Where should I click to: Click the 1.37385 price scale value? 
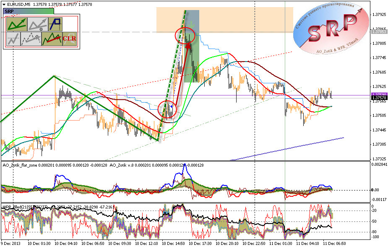[379, 144]
